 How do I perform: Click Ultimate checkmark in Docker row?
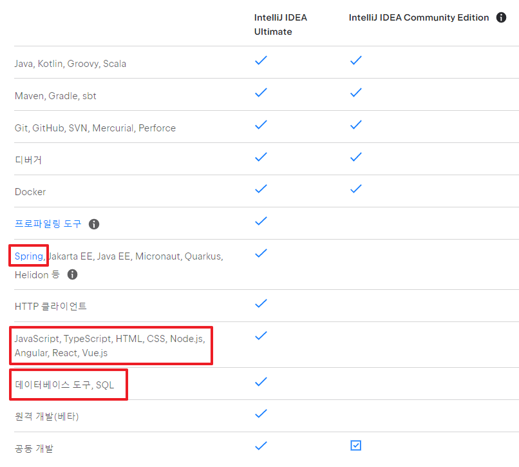[261, 189]
